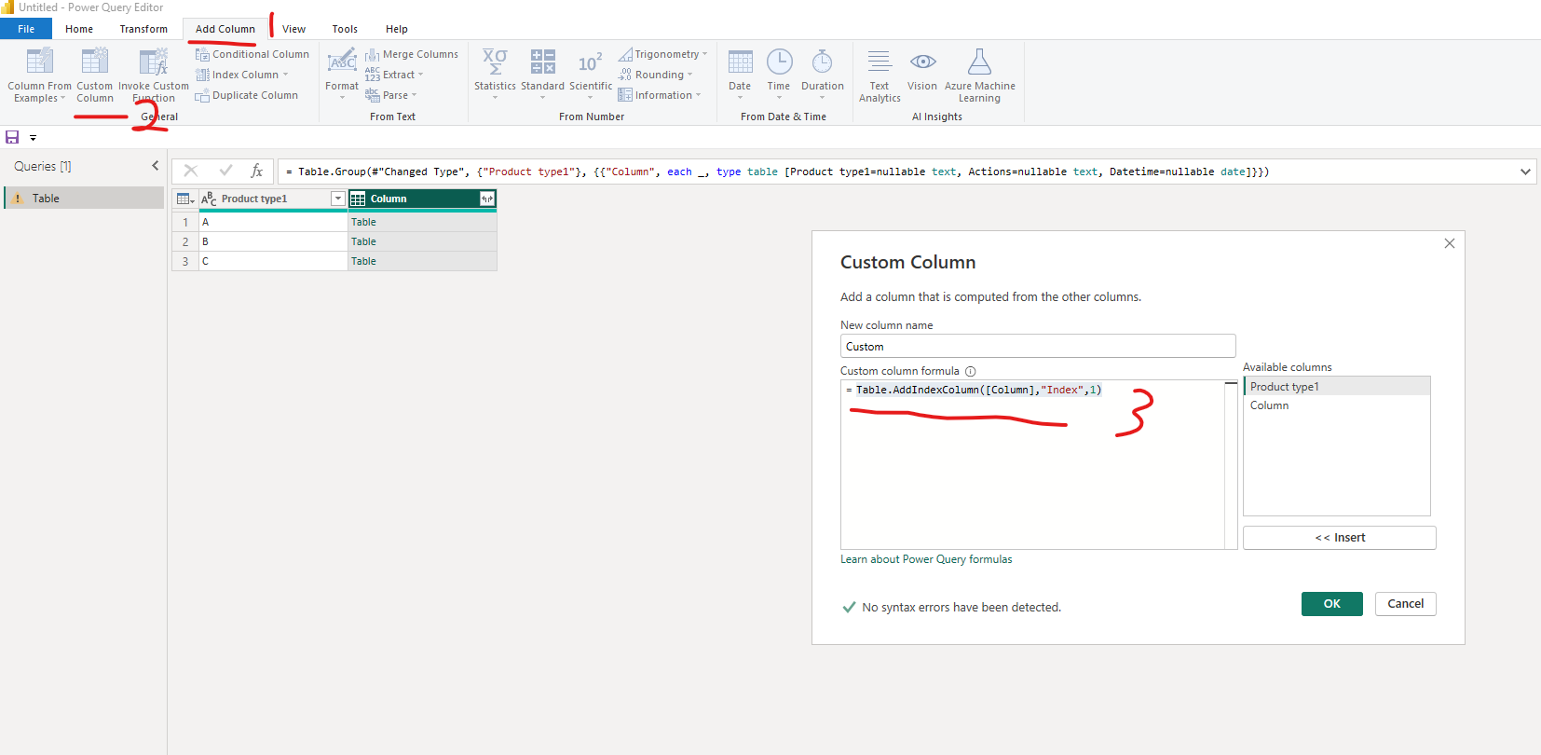1541x755 pixels.
Task: Expand the Column table column
Action: pyautogui.click(x=486, y=199)
